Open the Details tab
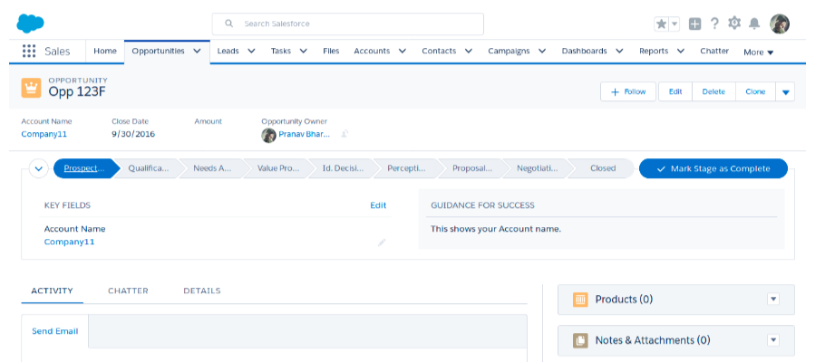 point(201,291)
